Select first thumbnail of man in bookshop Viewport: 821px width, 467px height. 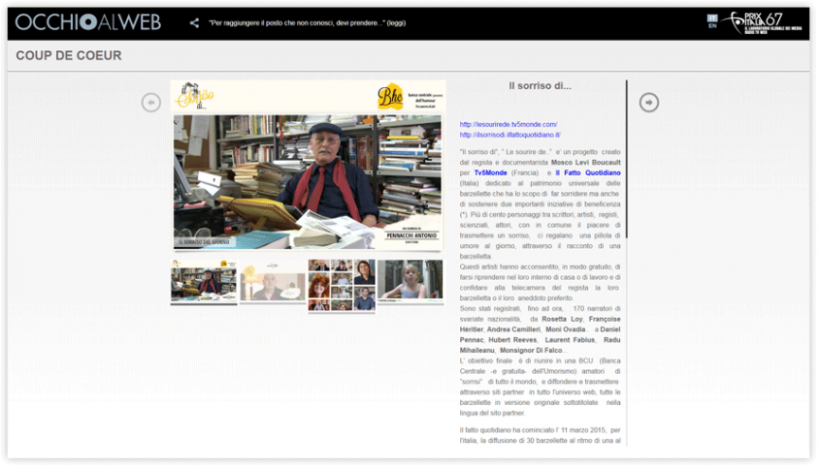[204, 282]
